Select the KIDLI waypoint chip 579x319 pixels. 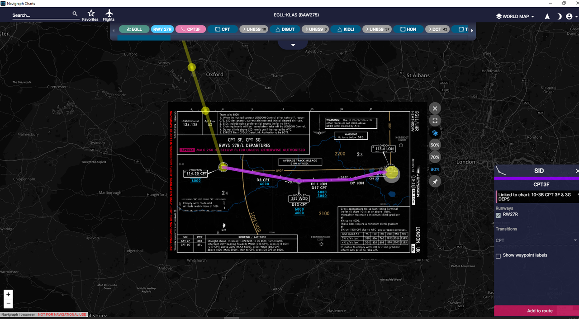click(x=346, y=29)
